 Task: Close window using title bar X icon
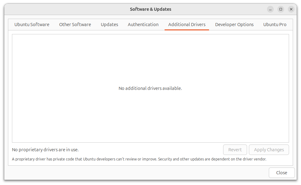[x=291, y=9]
